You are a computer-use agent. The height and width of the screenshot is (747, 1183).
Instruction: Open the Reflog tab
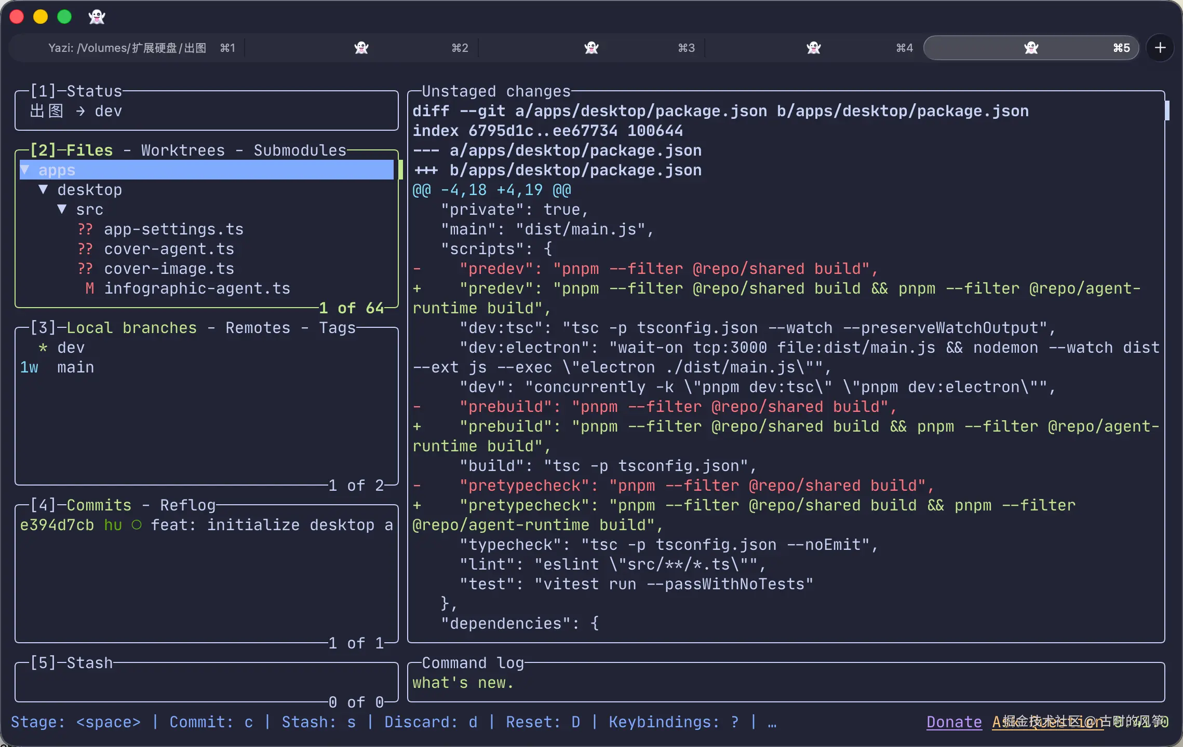[187, 505]
